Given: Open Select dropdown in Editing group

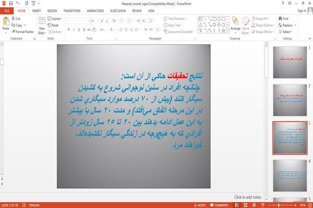Looking at the screenshot, I should 285,32.
